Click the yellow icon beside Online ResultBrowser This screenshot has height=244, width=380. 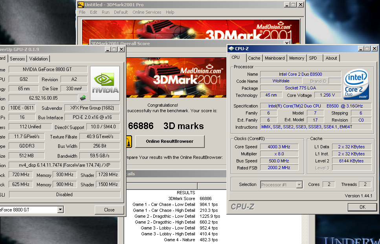(x=129, y=141)
